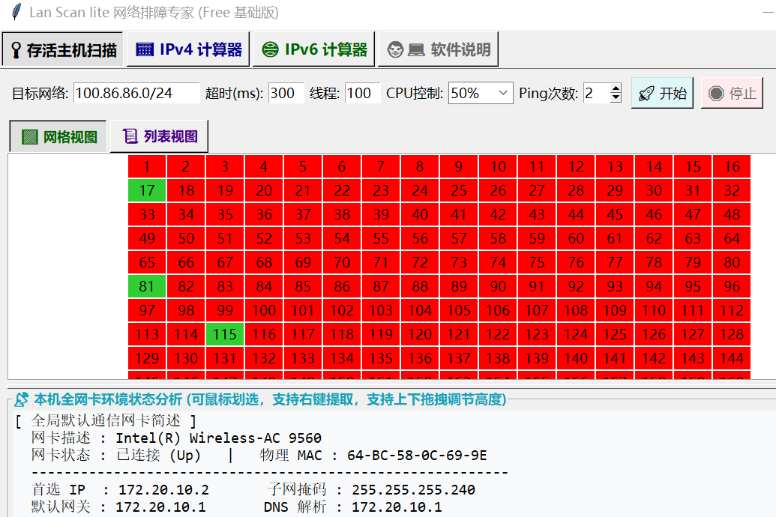Click red host cell 40

pos(420,214)
